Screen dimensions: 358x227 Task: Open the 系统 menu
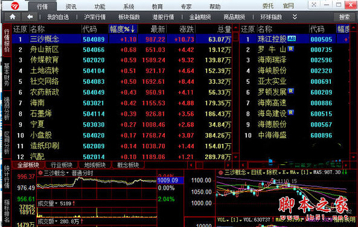(129, 7)
